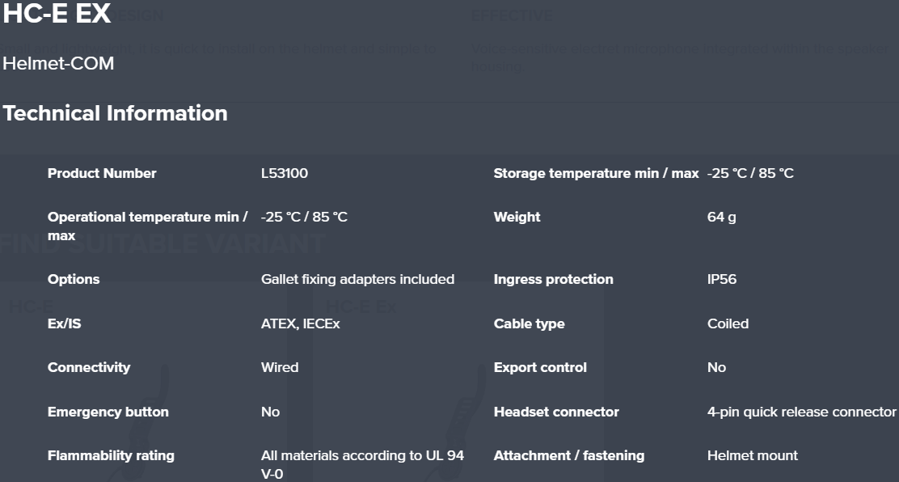Click the Export control label

pos(540,367)
